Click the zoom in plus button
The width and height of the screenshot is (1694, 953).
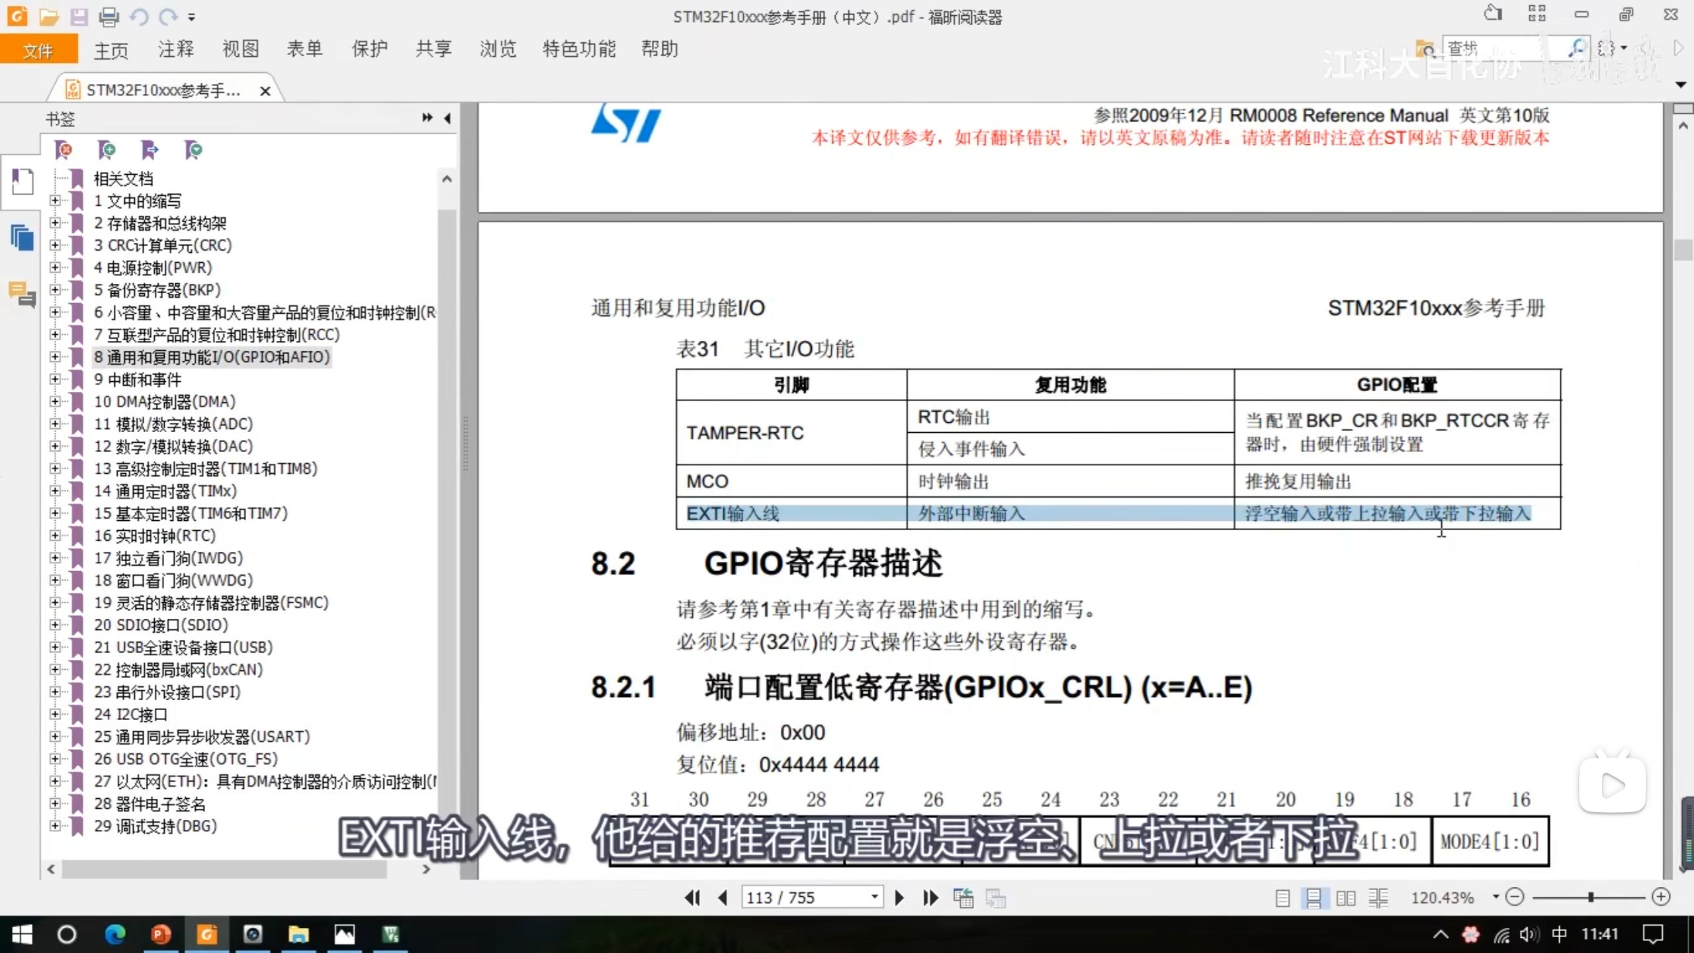pyautogui.click(x=1662, y=897)
